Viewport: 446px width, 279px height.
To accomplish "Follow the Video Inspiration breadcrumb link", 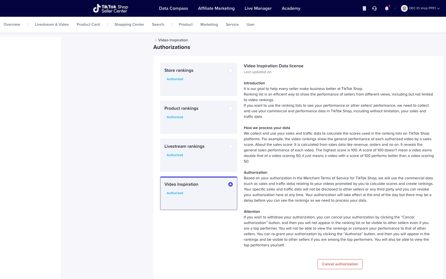I will point(173,40).
